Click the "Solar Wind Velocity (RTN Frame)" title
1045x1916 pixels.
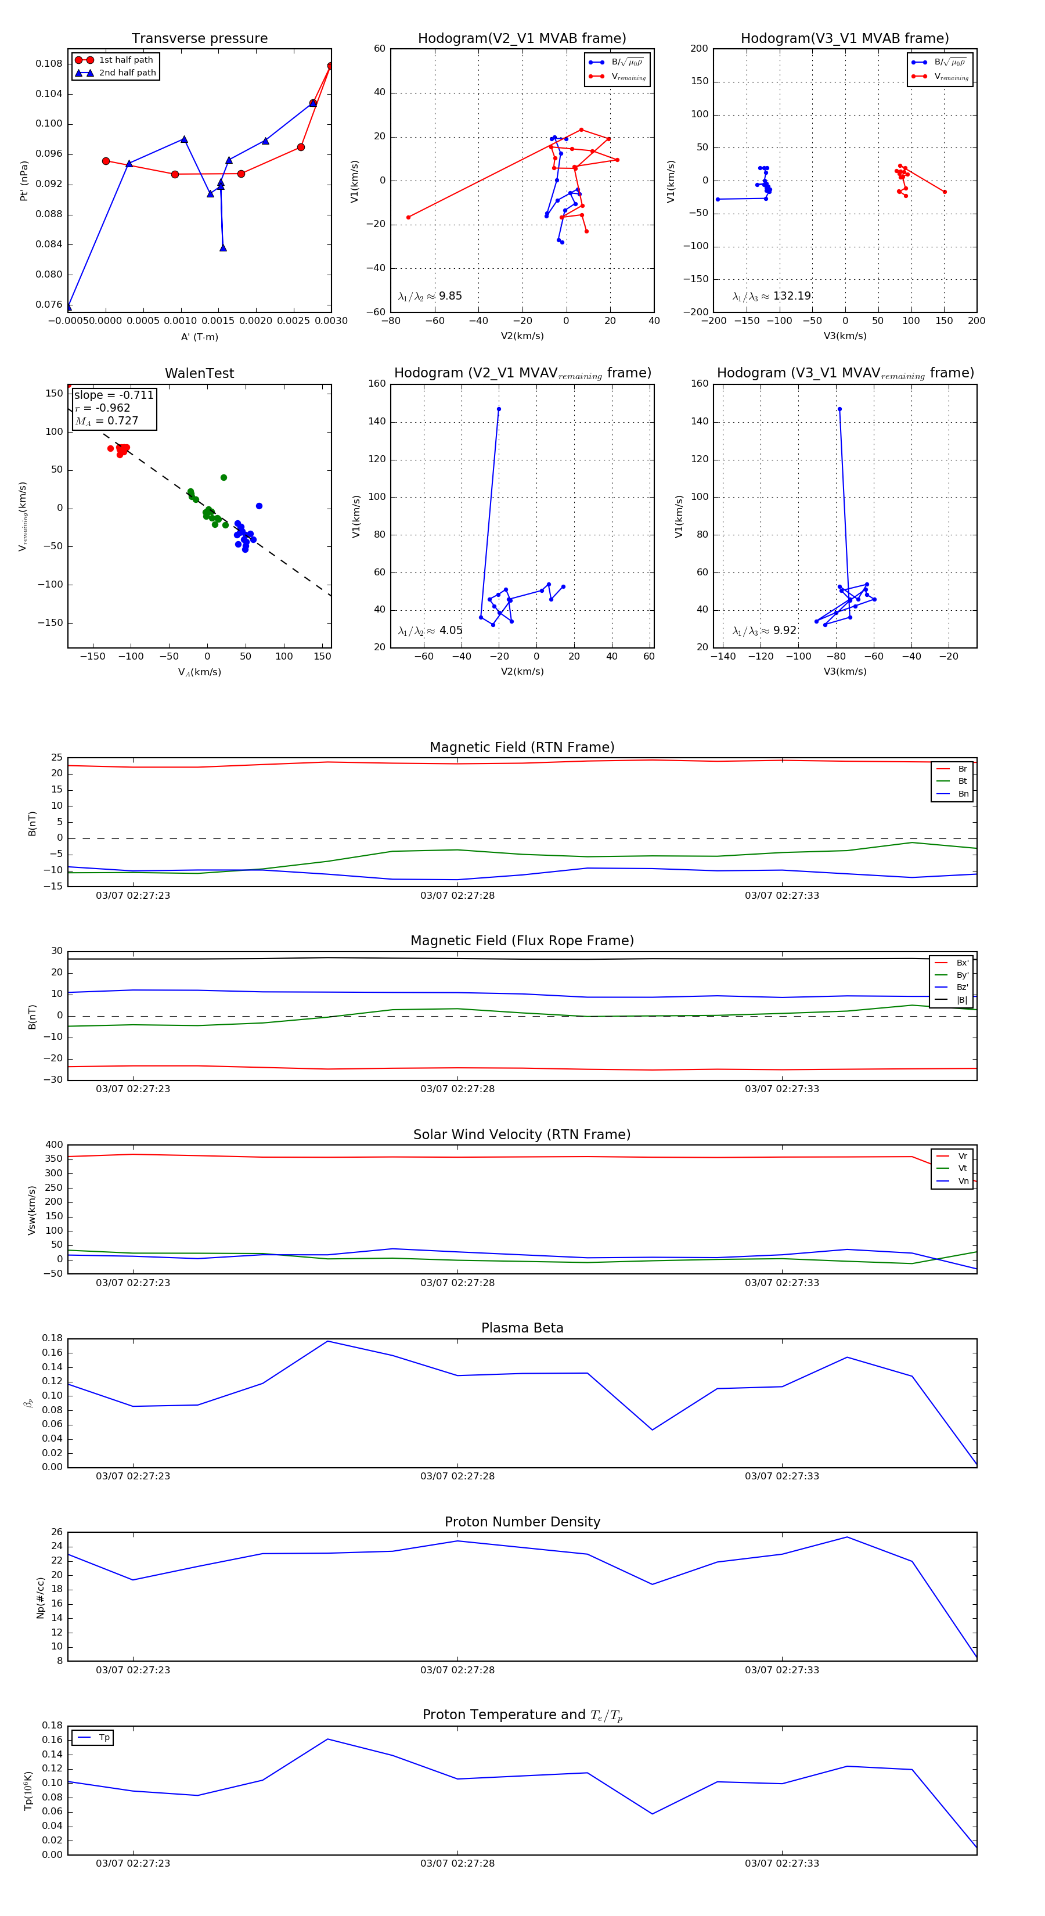tap(522, 1135)
